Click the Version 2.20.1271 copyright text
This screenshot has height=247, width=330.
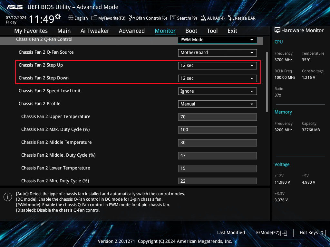165,241
